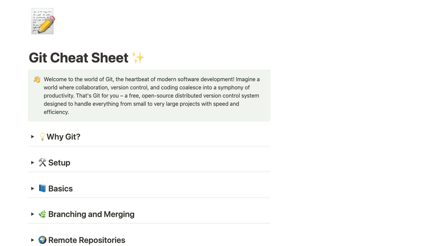
Task: Click the lightbulb emoji beside Why Git?
Action: pos(42,137)
